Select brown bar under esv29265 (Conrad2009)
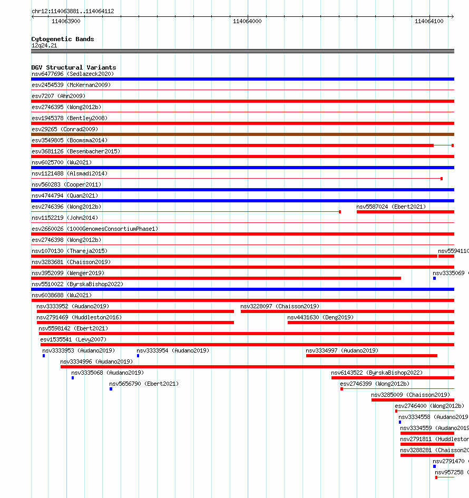Image resolution: width=469 pixels, height=498 pixels. [242, 134]
